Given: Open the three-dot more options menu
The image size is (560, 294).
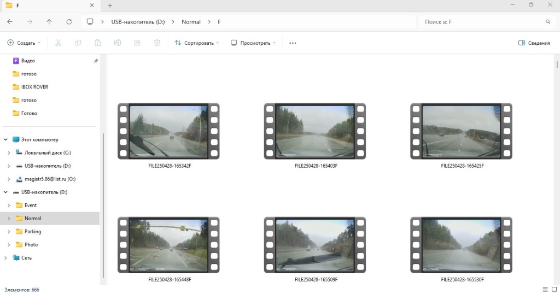Looking at the screenshot, I should 293,43.
